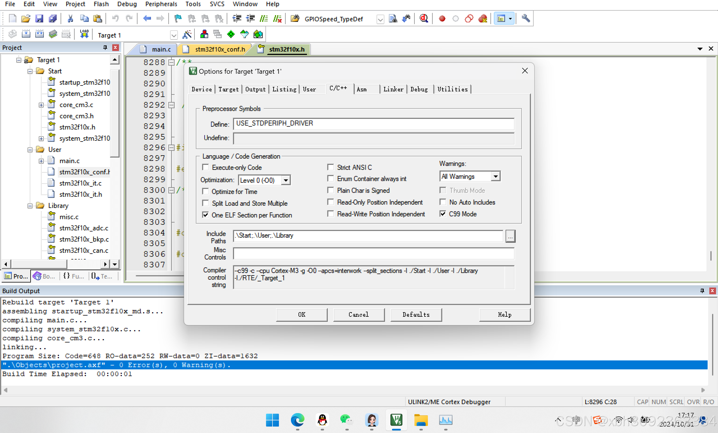Open the Configuration wrench icon

point(526,18)
